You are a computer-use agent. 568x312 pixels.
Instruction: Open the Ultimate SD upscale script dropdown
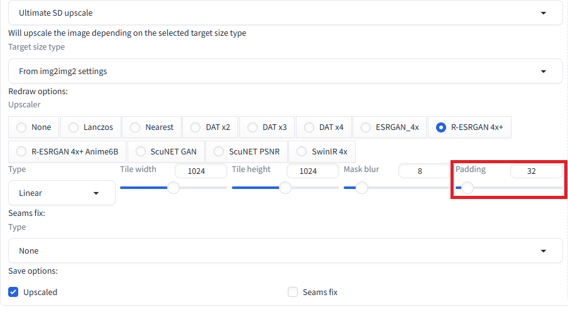(285, 13)
